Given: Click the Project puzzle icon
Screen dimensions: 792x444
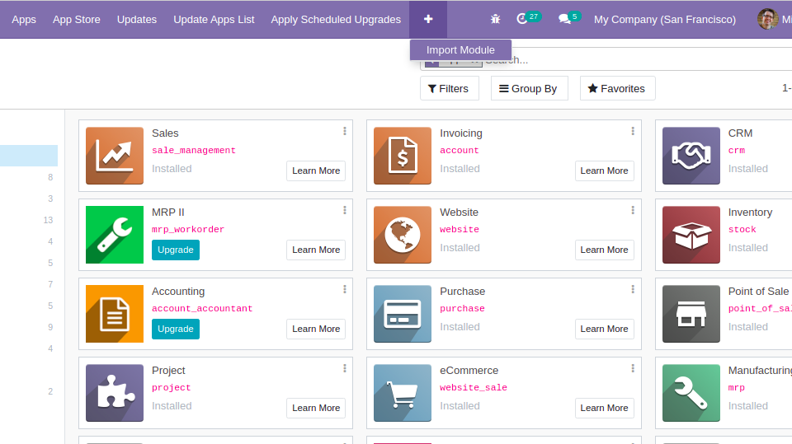Looking at the screenshot, I should pyautogui.click(x=115, y=393).
